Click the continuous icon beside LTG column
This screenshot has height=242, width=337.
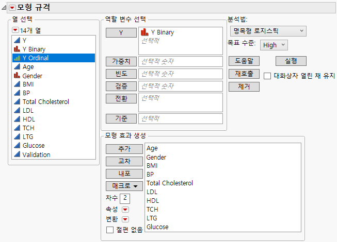(x=17, y=137)
